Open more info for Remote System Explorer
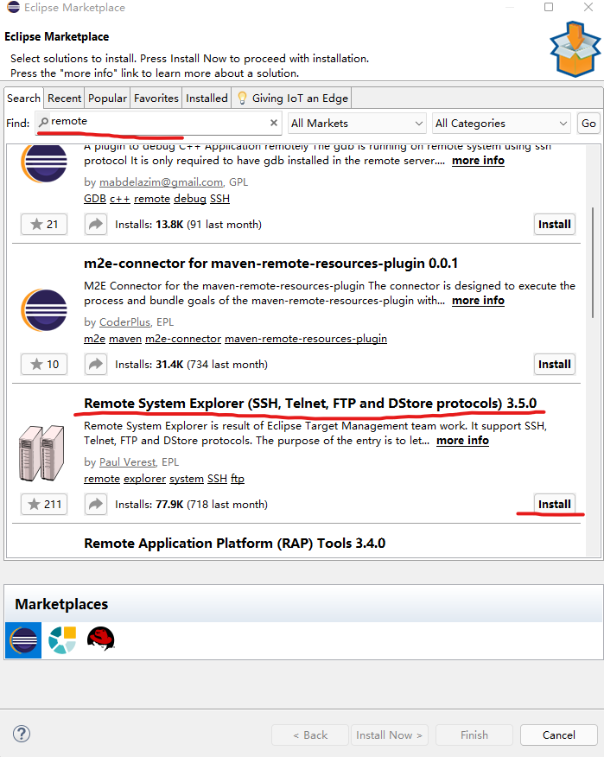Screen dimensions: 604x757 click(x=462, y=441)
